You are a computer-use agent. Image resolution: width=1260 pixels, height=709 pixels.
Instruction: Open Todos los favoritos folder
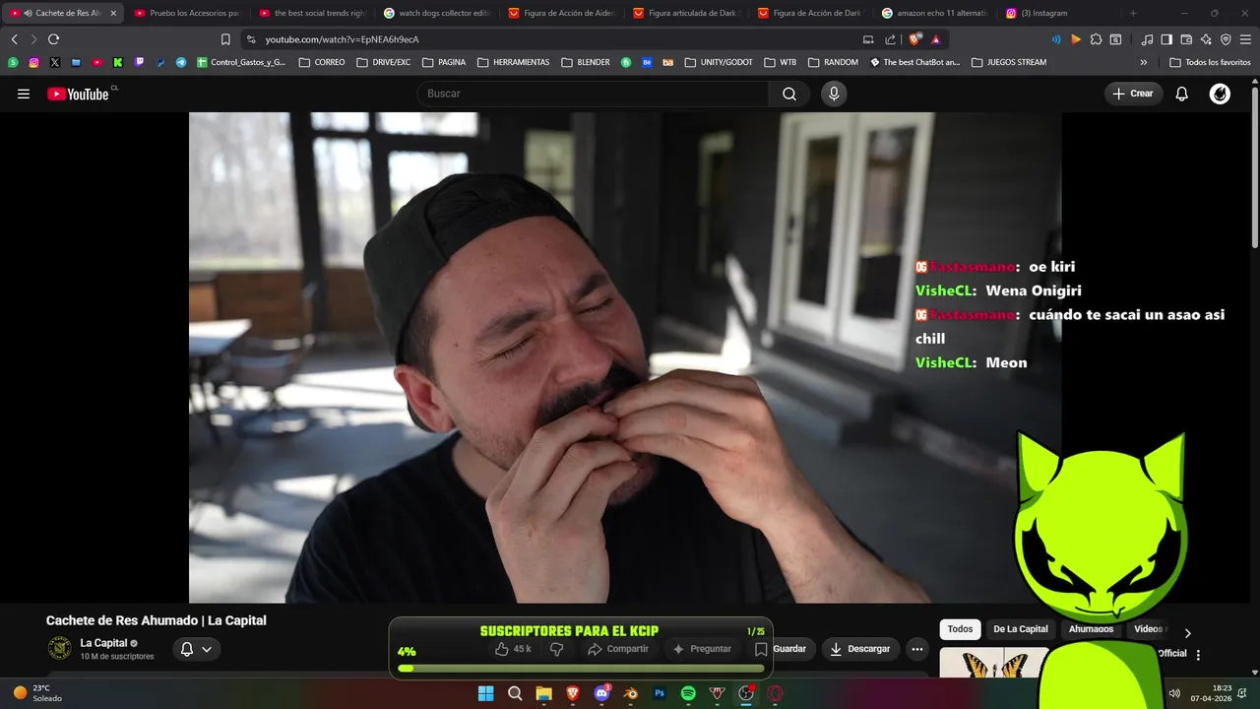click(1210, 62)
